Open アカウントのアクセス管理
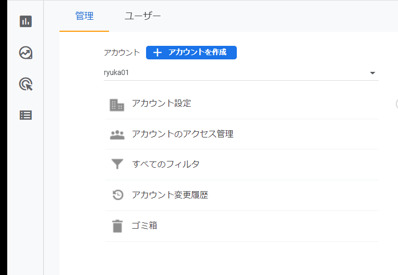The width and height of the screenshot is (398, 275). point(242,134)
